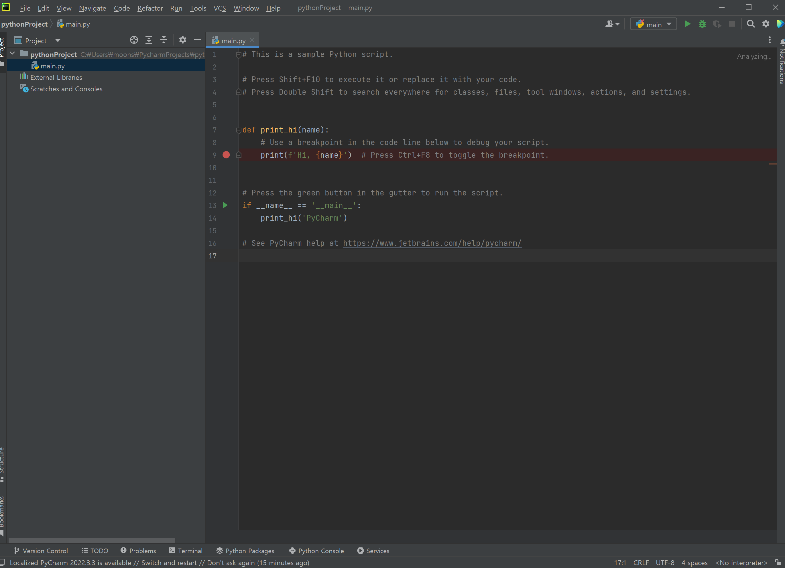Run the main configuration with green play button
Screen dimensions: 785x568
[687, 24]
